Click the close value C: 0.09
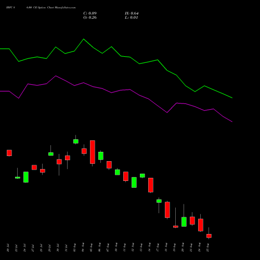Image resolution: width=260 pixels, height=260 pixels. (x=90, y=14)
